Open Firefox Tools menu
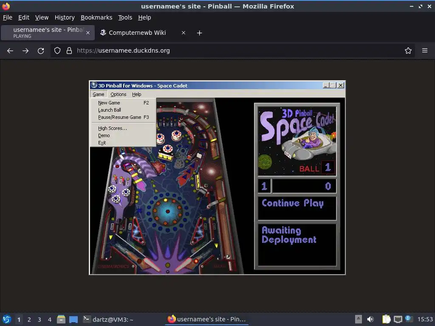The height and width of the screenshot is (326, 435). [x=125, y=17]
